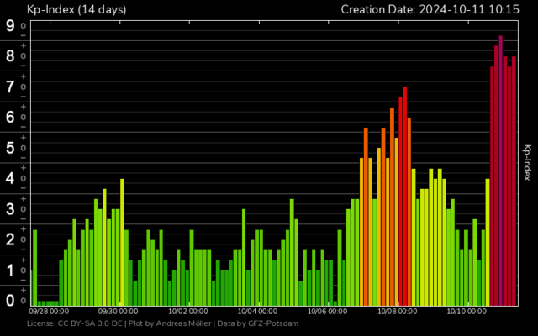Click the number 0 on the y-axis
538x336 pixels.
click(10, 300)
